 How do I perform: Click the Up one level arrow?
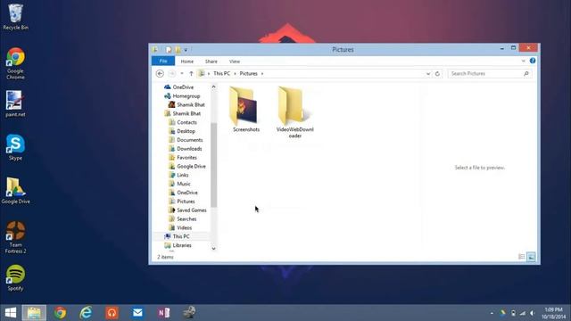point(191,73)
